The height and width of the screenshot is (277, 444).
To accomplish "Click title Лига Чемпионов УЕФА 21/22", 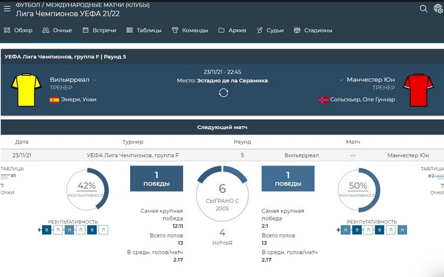I will [67, 14].
